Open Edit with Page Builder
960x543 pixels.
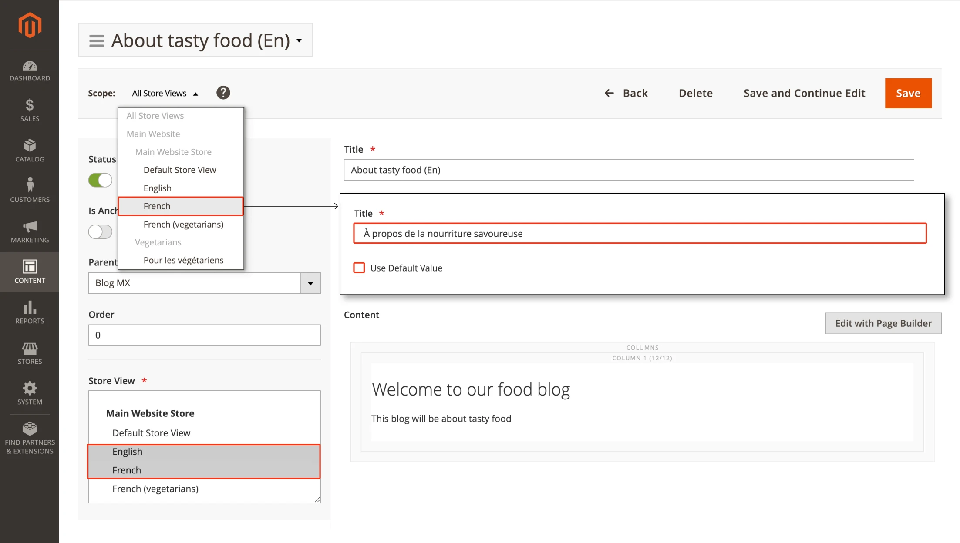click(883, 323)
